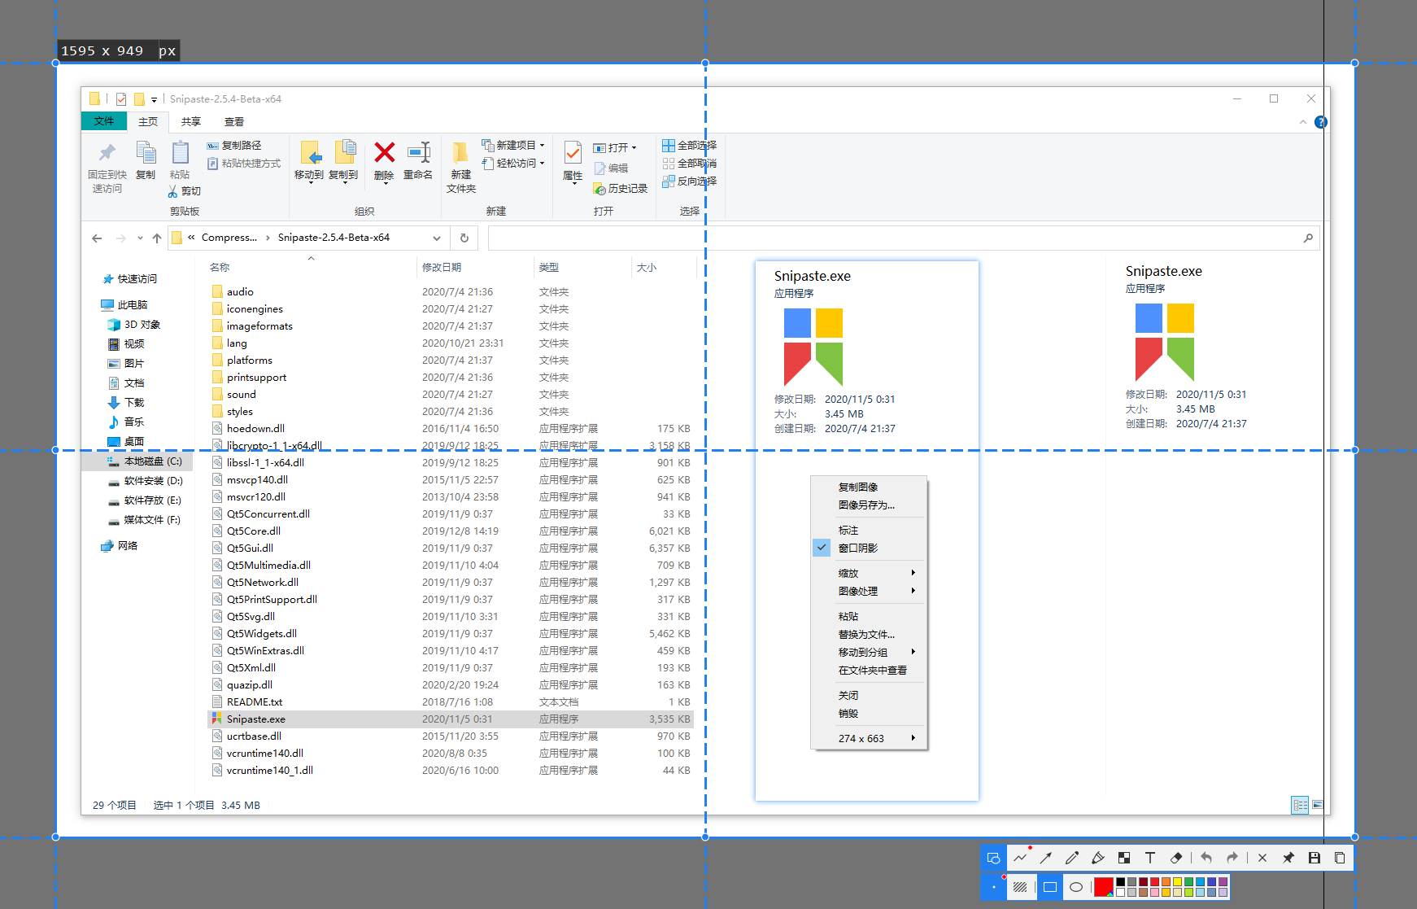The image size is (1417, 909).
Task: Open the Quick Access Toolbar customize dropdown
Action: click(154, 100)
